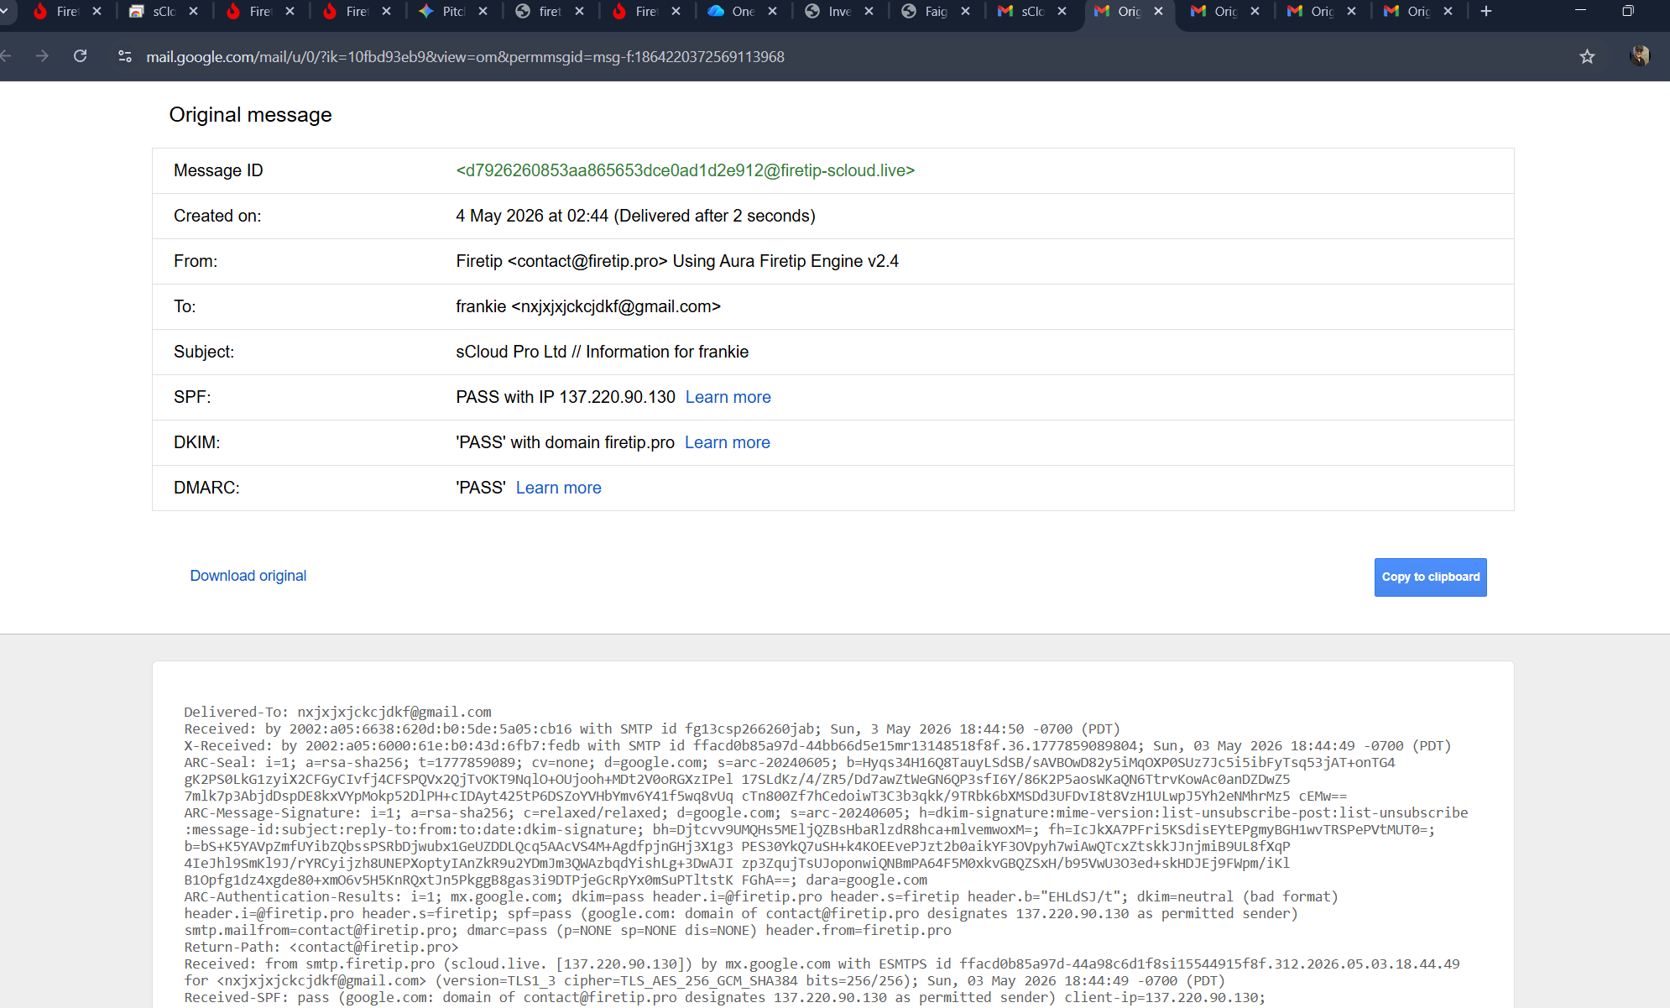The image size is (1670, 1008).
Task: Click SPF PASS with IP 137.220.90.130
Action: pos(566,397)
